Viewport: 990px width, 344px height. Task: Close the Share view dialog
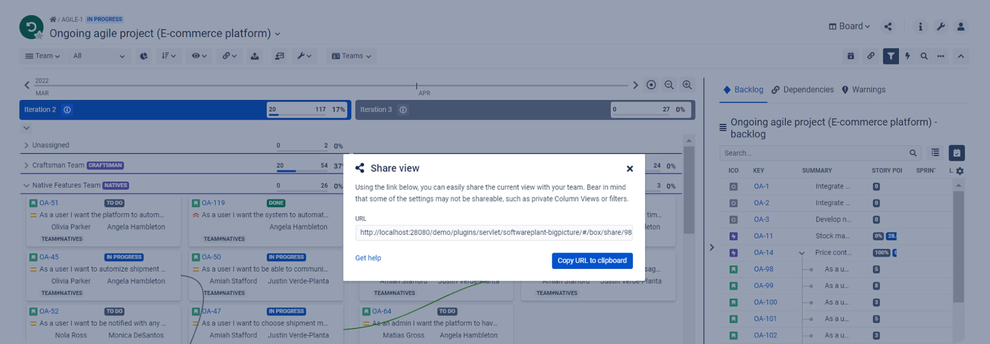click(x=630, y=168)
